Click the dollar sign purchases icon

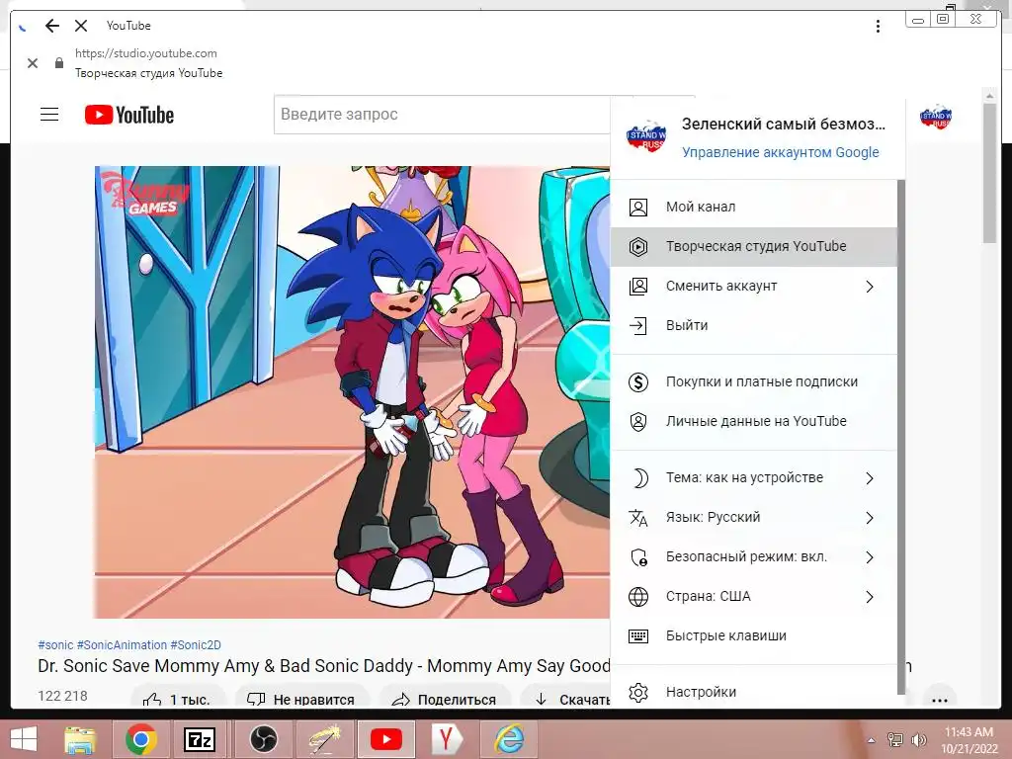tap(638, 382)
